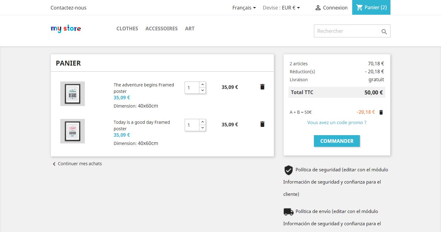
Task: Increase quantity of adventure begins poster
Action: pos(202,85)
